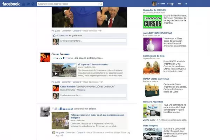Image resolution: width=210 pixels, height=140 pixels.
Task: Click thumbs-up icon next to '3 personas les gusta'
Action: point(54,35)
